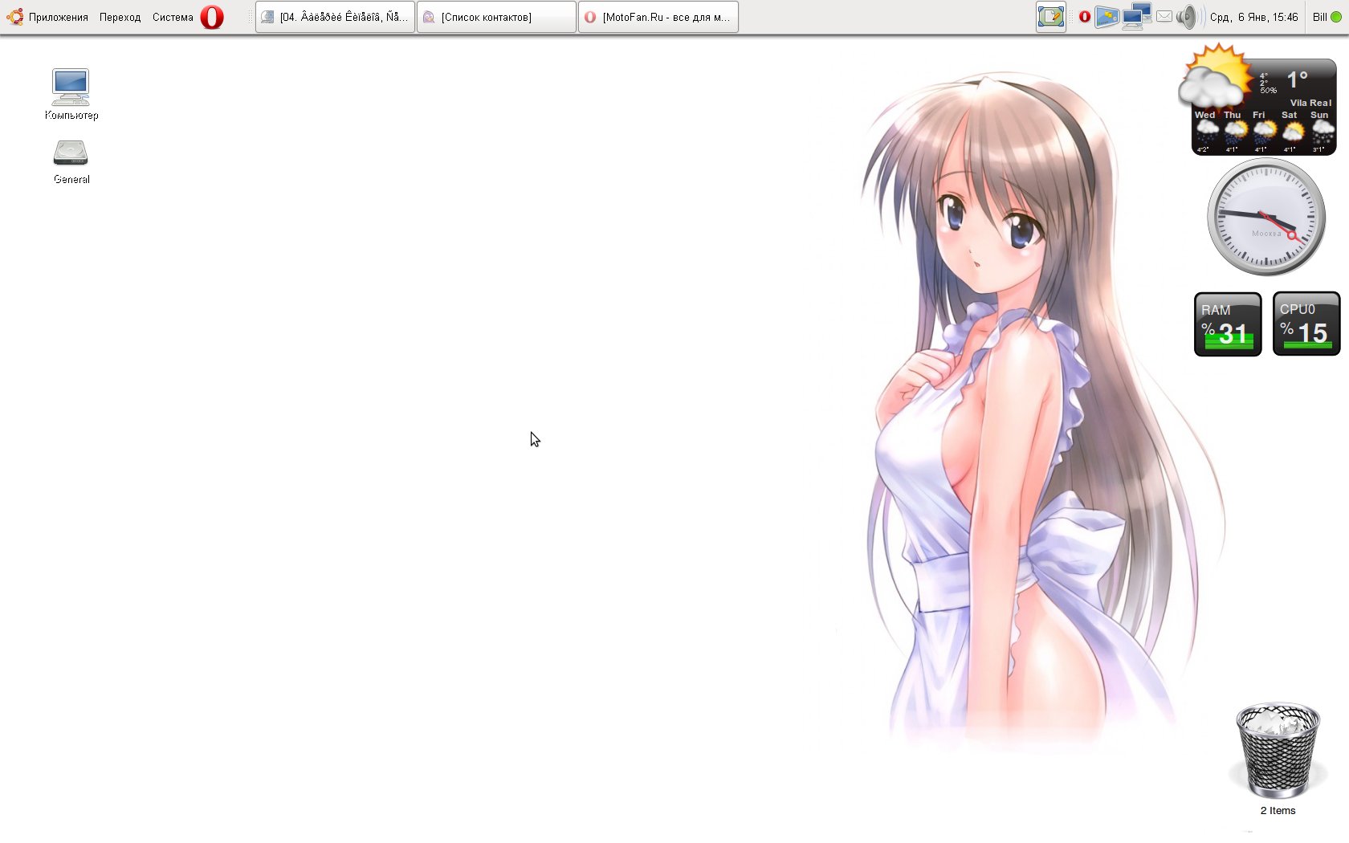Screen dimensions: 1349x843
Task: Click the Thu forecast in the weather widget
Action: (x=1233, y=132)
